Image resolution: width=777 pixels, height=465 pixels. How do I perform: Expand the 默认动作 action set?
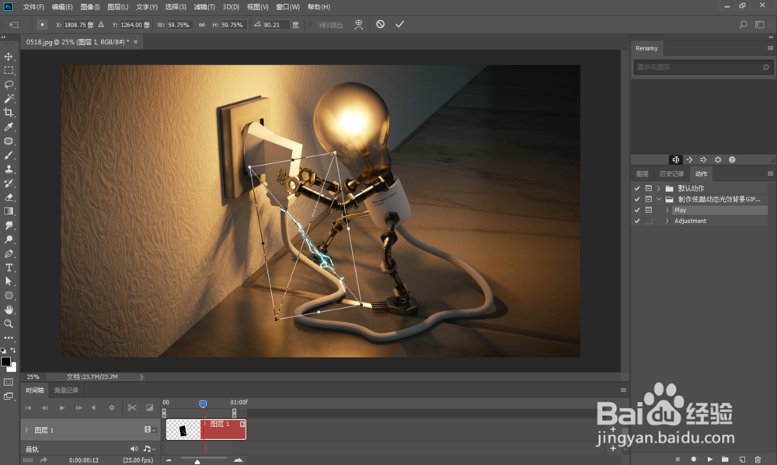tap(659, 188)
